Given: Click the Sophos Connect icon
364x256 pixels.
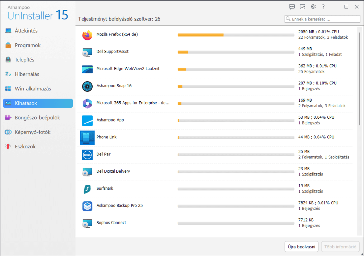Looking at the screenshot, I should [x=87, y=223].
